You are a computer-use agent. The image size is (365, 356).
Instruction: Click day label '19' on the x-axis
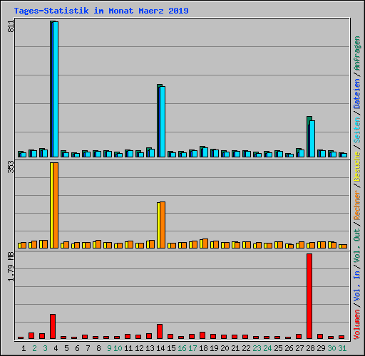point(214,348)
